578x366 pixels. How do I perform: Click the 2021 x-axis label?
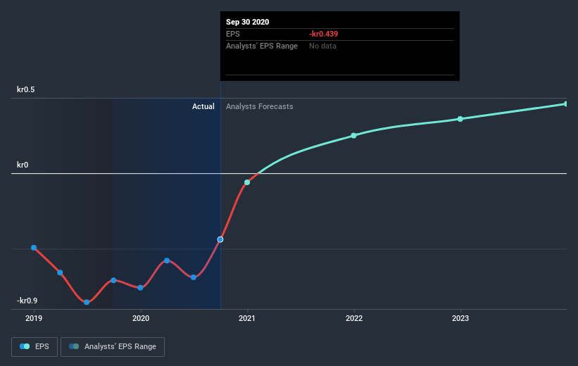click(x=246, y=318)
